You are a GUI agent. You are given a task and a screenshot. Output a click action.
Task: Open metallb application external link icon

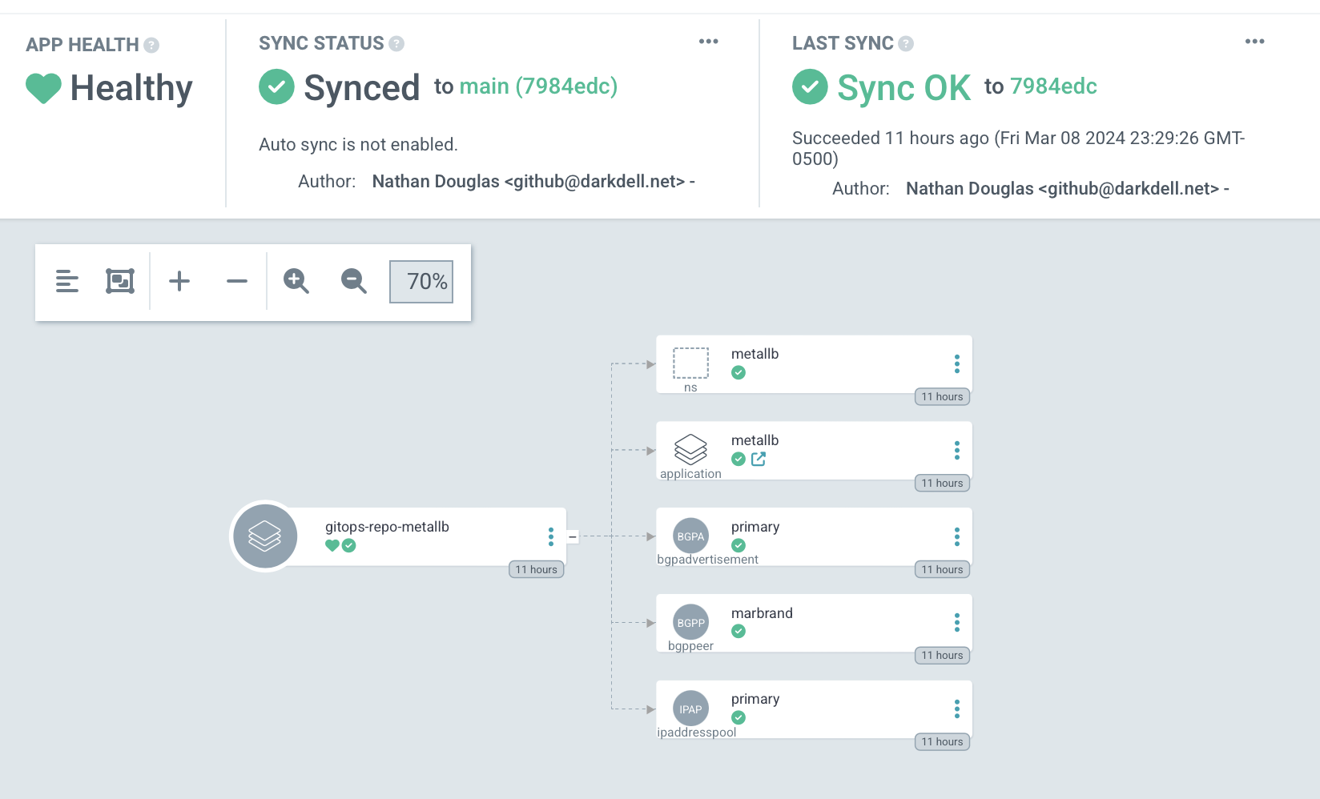(x=759, y=459)
